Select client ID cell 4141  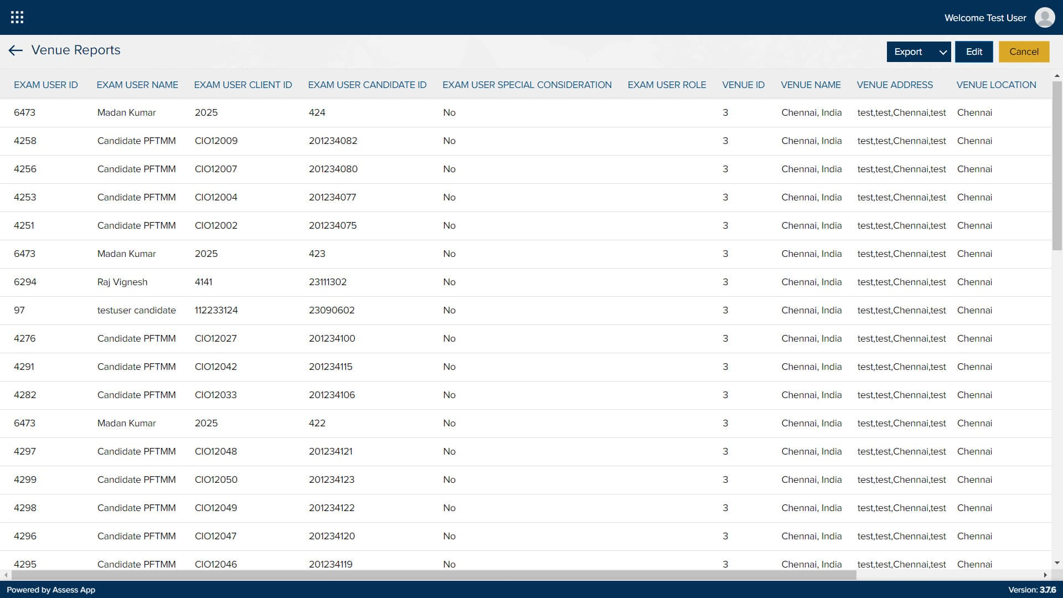pos(203,282)
